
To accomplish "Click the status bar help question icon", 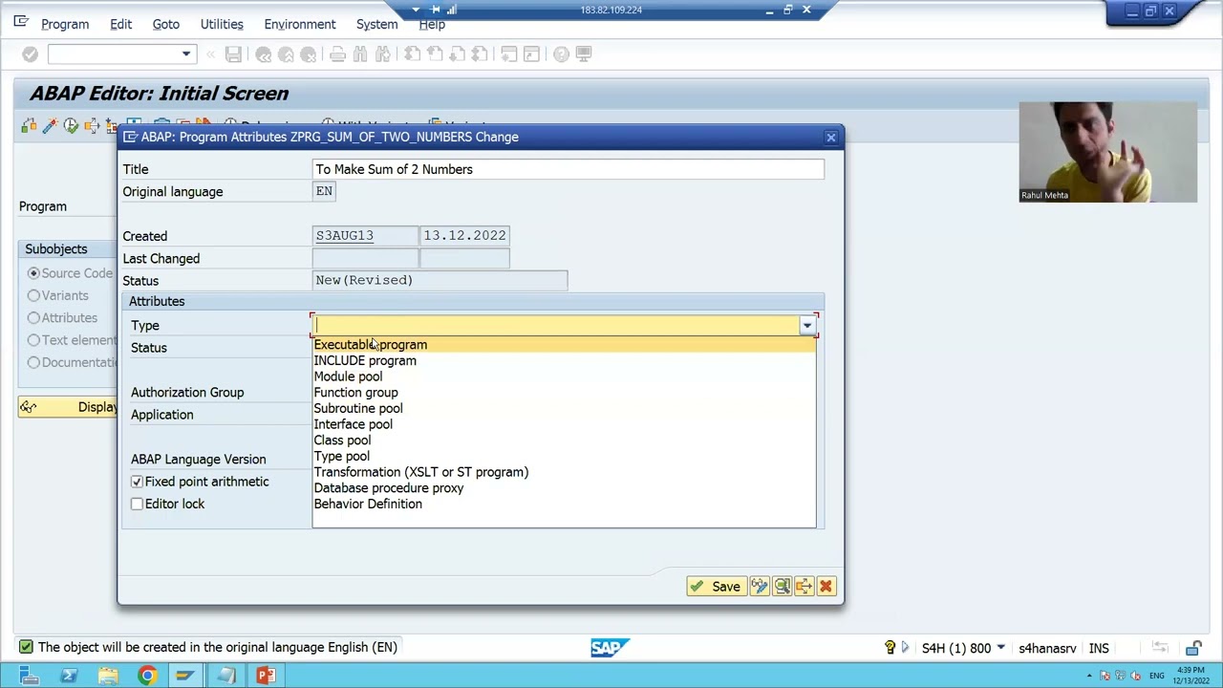I will click(890, 649).
